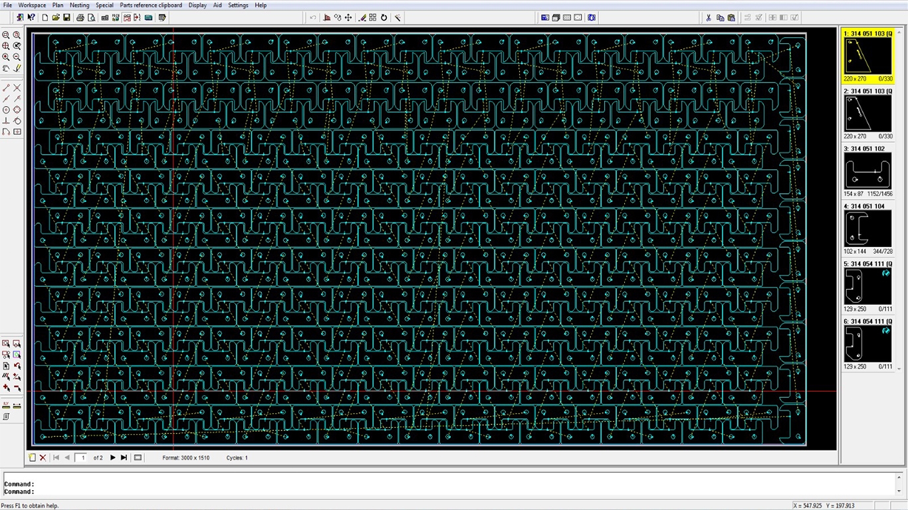
Task: Select part thumbnail 4: 314 051 104
Action: click(x=868, y=229)
